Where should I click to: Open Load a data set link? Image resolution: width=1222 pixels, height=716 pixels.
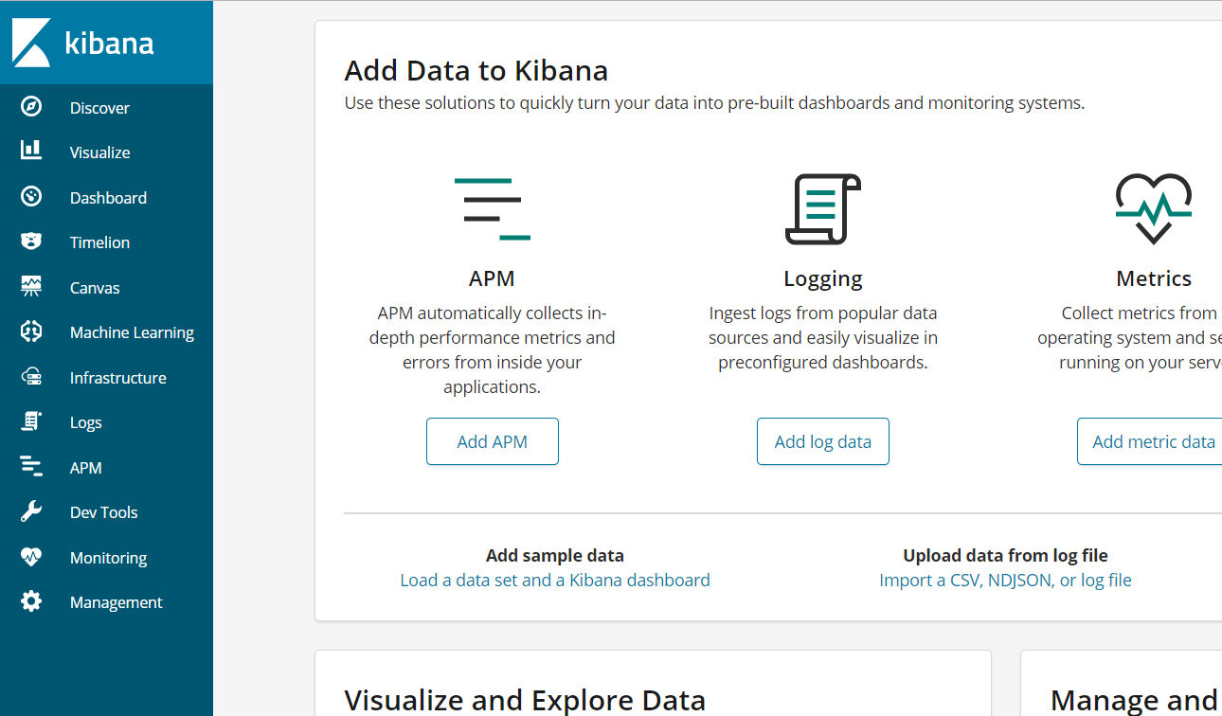(x=554, y=580)
